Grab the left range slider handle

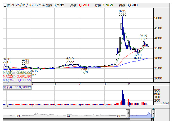[x=128, y=114]
